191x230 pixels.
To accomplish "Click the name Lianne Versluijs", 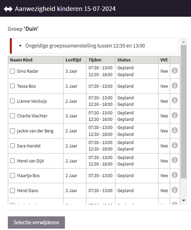I will pos(32,101).
